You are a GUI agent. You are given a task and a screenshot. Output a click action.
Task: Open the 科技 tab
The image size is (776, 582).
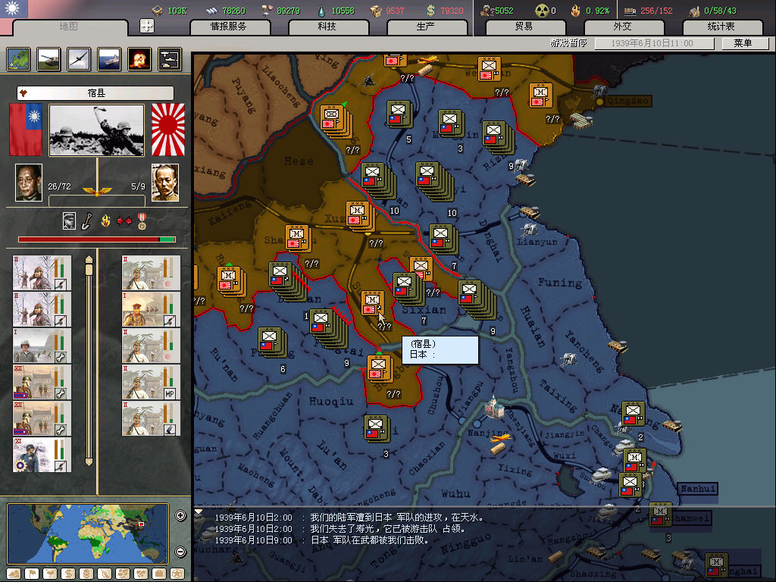tap(327, 27)
